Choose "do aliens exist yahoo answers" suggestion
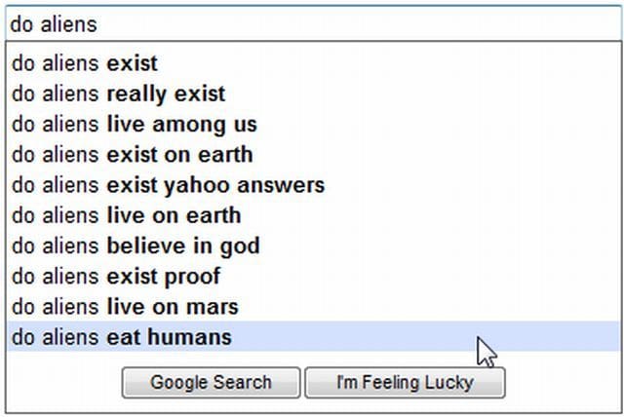The image size is (624, 417). [168, 185]
